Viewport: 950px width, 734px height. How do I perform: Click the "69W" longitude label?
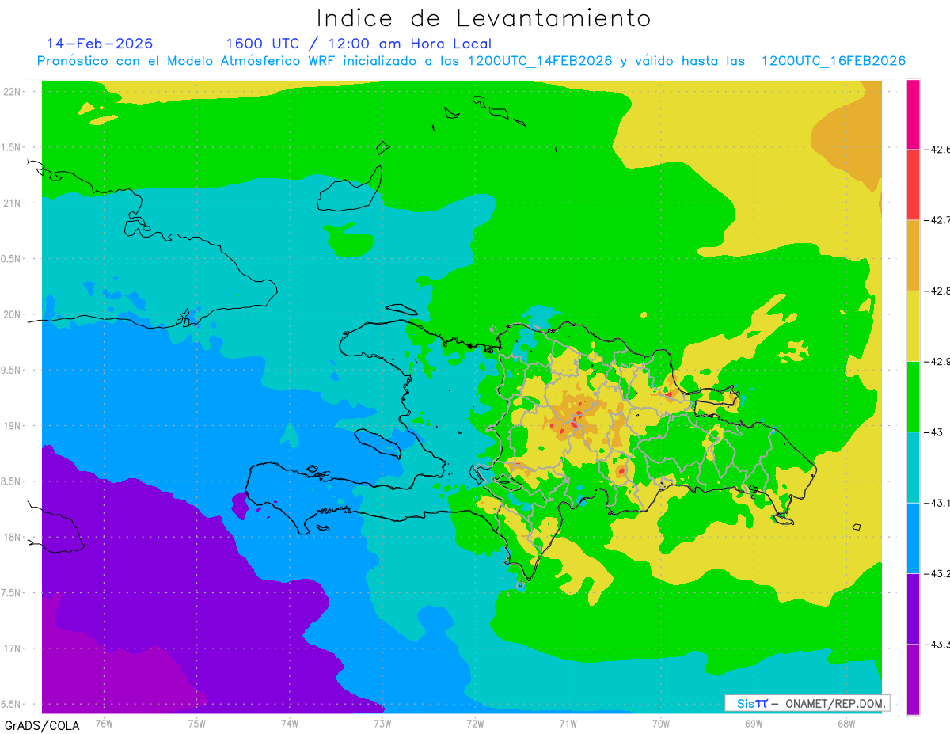coord(754,723)
